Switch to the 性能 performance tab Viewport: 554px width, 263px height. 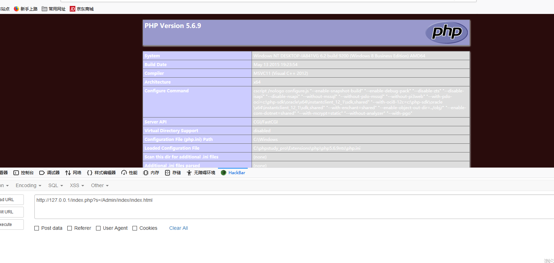[129, 173]
